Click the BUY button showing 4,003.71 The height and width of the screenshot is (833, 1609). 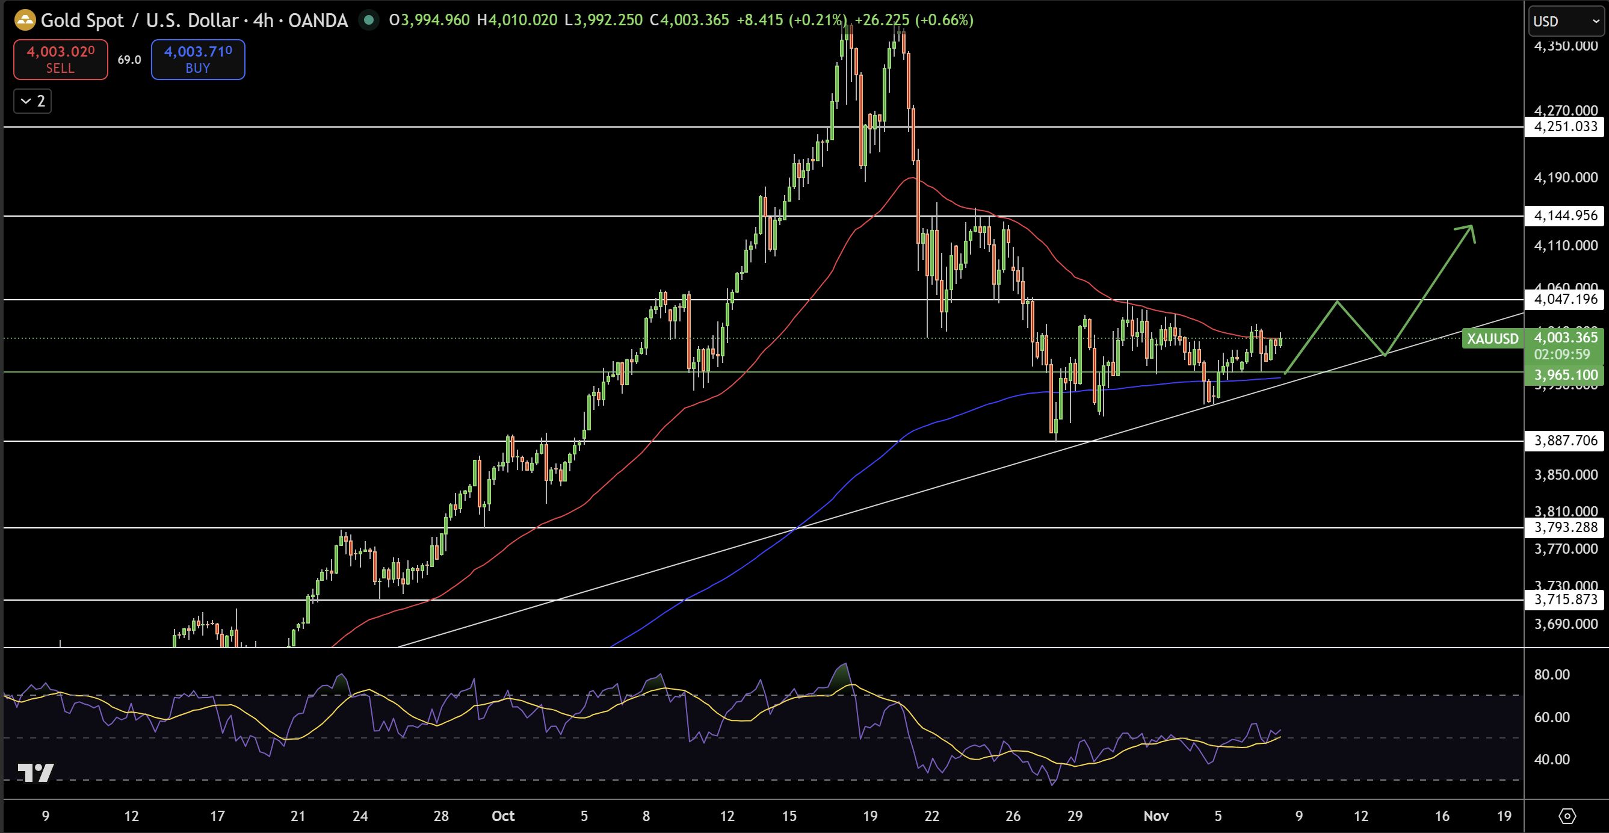[197, 60]
